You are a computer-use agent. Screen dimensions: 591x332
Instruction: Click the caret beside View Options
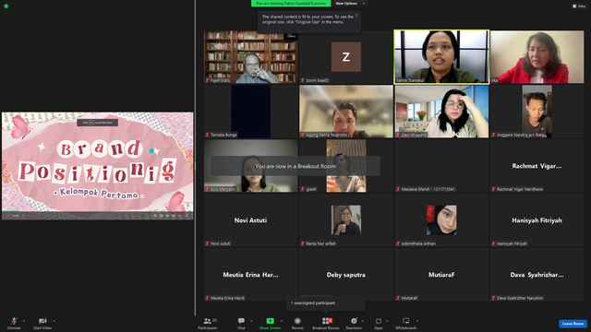[x=364, y=4]
